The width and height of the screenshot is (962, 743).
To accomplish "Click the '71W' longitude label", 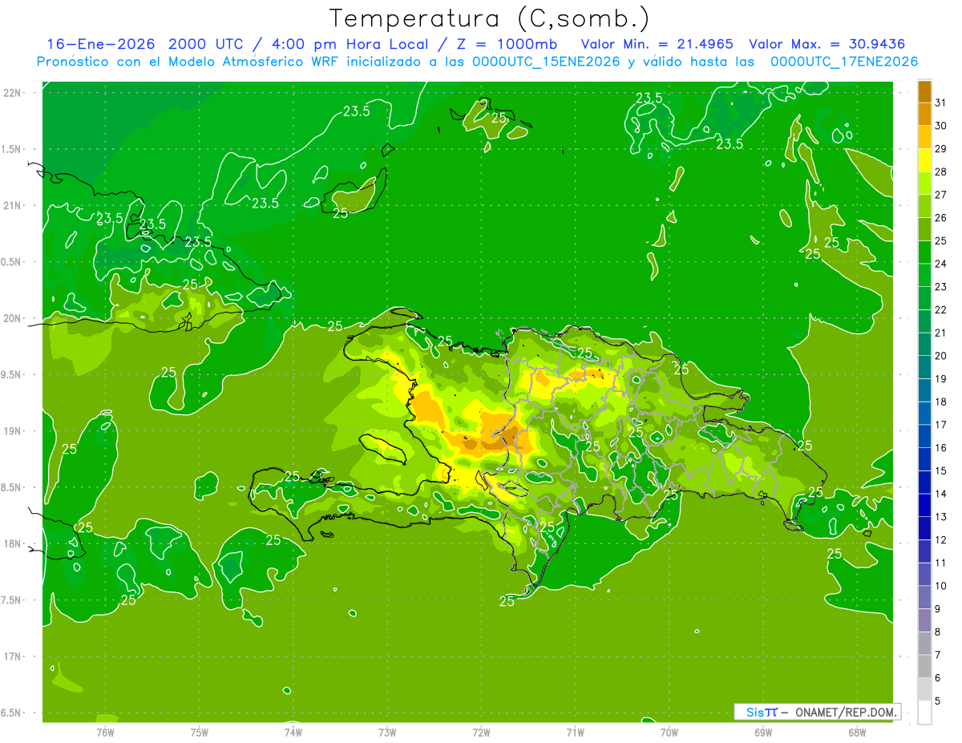I will [x=575, y=732].
